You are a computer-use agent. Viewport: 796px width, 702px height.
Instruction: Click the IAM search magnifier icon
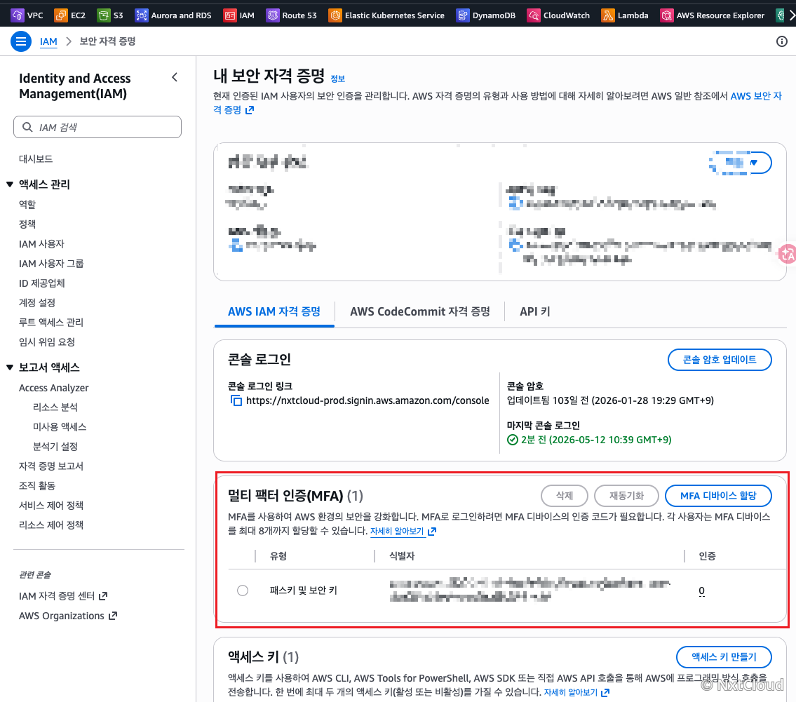pyautogui.click(x=27, y=127)
